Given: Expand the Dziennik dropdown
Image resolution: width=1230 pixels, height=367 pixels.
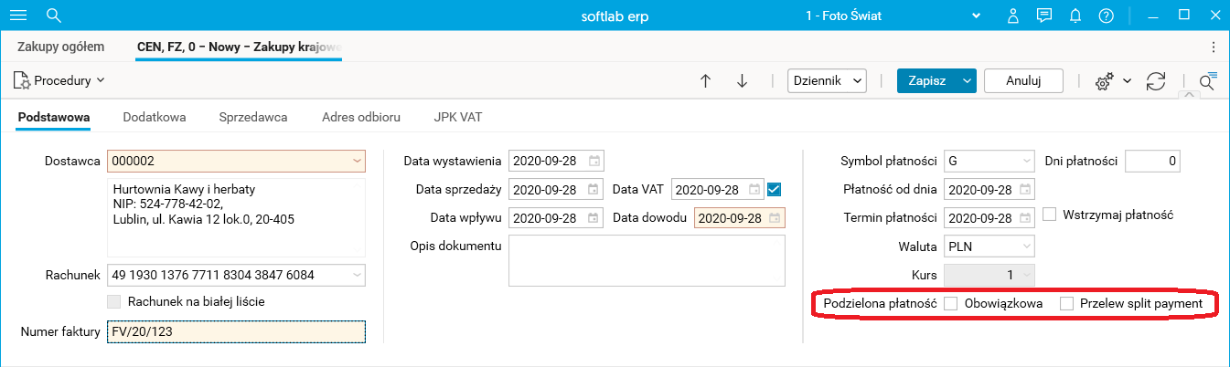Looking at the screenshot, I should pyautogui.click(x=827, y=80).
